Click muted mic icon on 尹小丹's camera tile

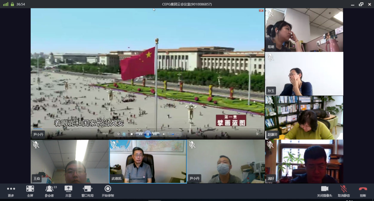(x=192, y=145)
